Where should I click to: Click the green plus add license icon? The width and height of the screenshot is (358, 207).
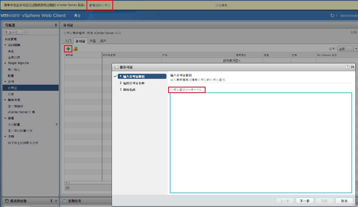click(x=68, y=49)
